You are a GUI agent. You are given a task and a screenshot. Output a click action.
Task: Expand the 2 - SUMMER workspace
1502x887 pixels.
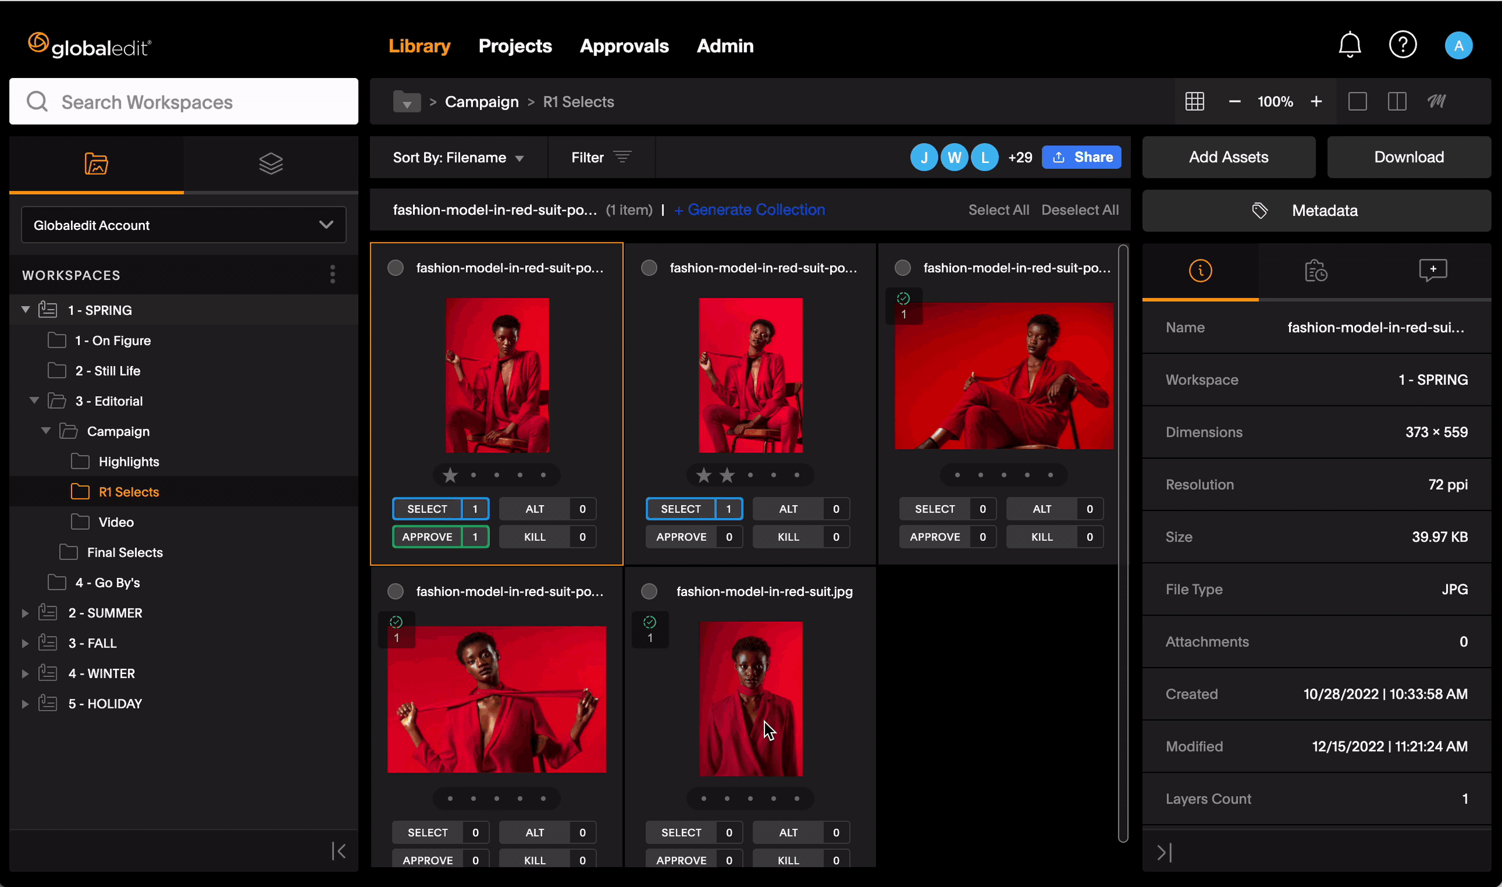[25, 612]
